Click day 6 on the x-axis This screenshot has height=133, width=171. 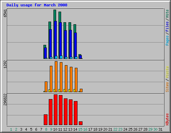[36, 129]
